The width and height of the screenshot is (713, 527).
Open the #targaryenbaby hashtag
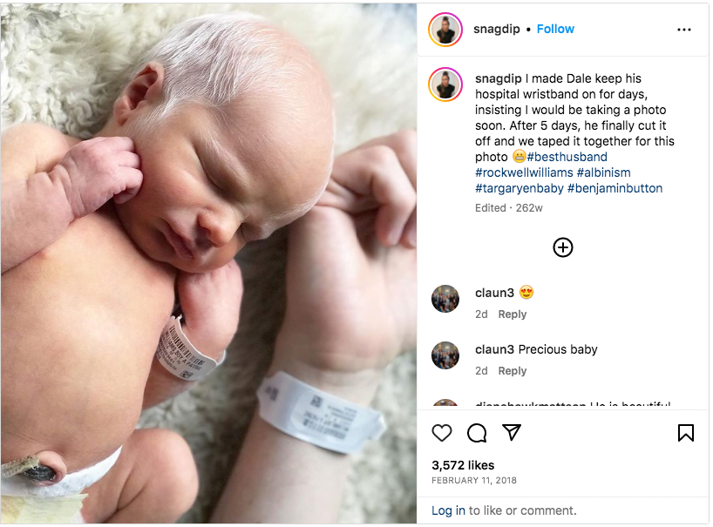(x=519, y=188)
